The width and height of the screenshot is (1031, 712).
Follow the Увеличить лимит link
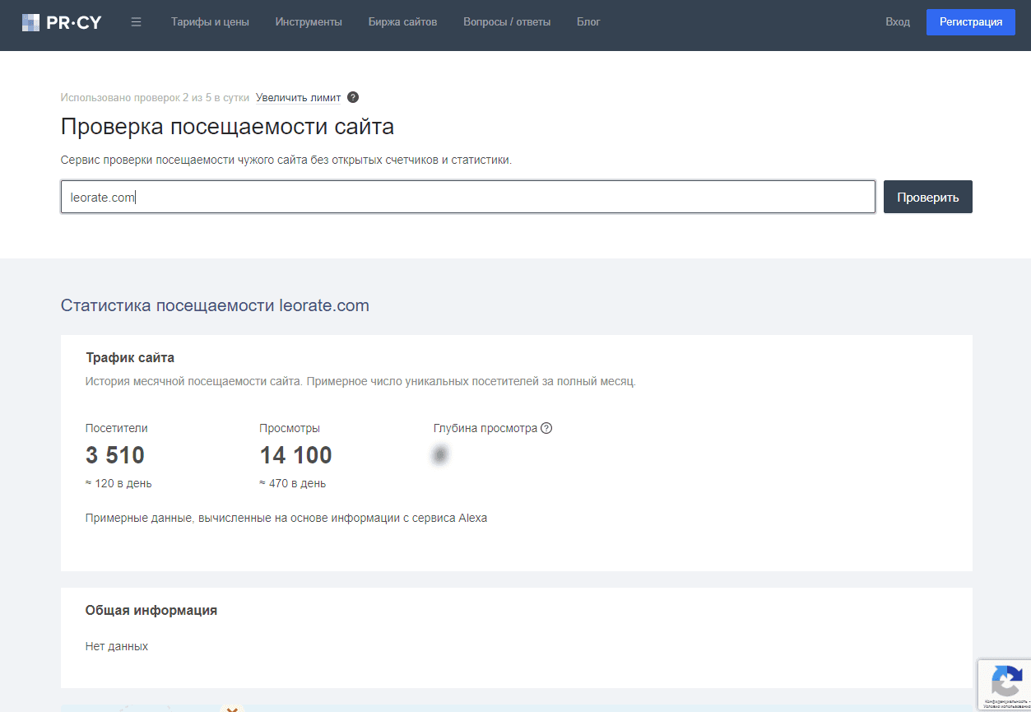tap(298, 97)
